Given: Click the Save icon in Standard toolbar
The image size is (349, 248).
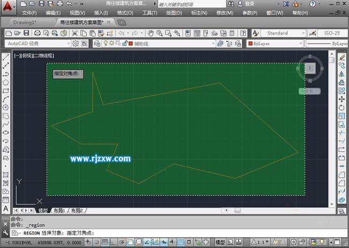Looking at the screenshot, I should (x=26, y=33).
